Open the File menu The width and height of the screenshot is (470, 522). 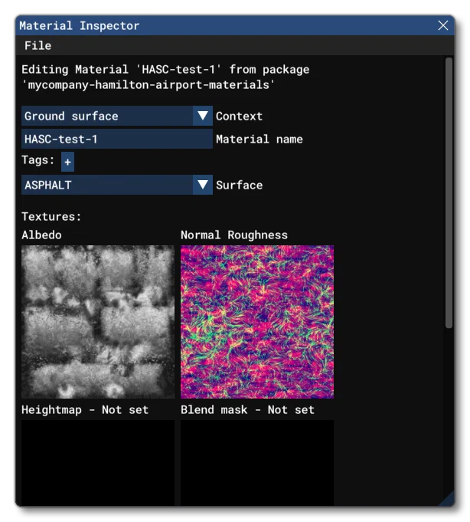pyautogui.click(x=38, y=46)
